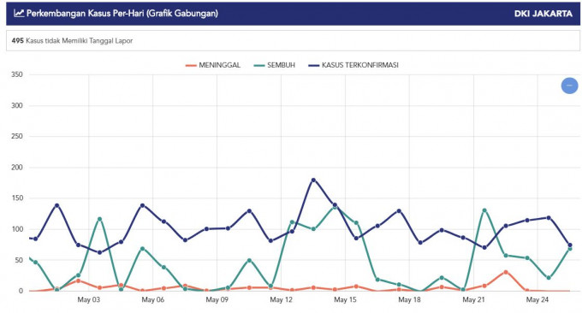Image resolution: width=582 pixels, height=313 pixels.
Task: Select the death peak point near May 22
Action: click(506, 272)
